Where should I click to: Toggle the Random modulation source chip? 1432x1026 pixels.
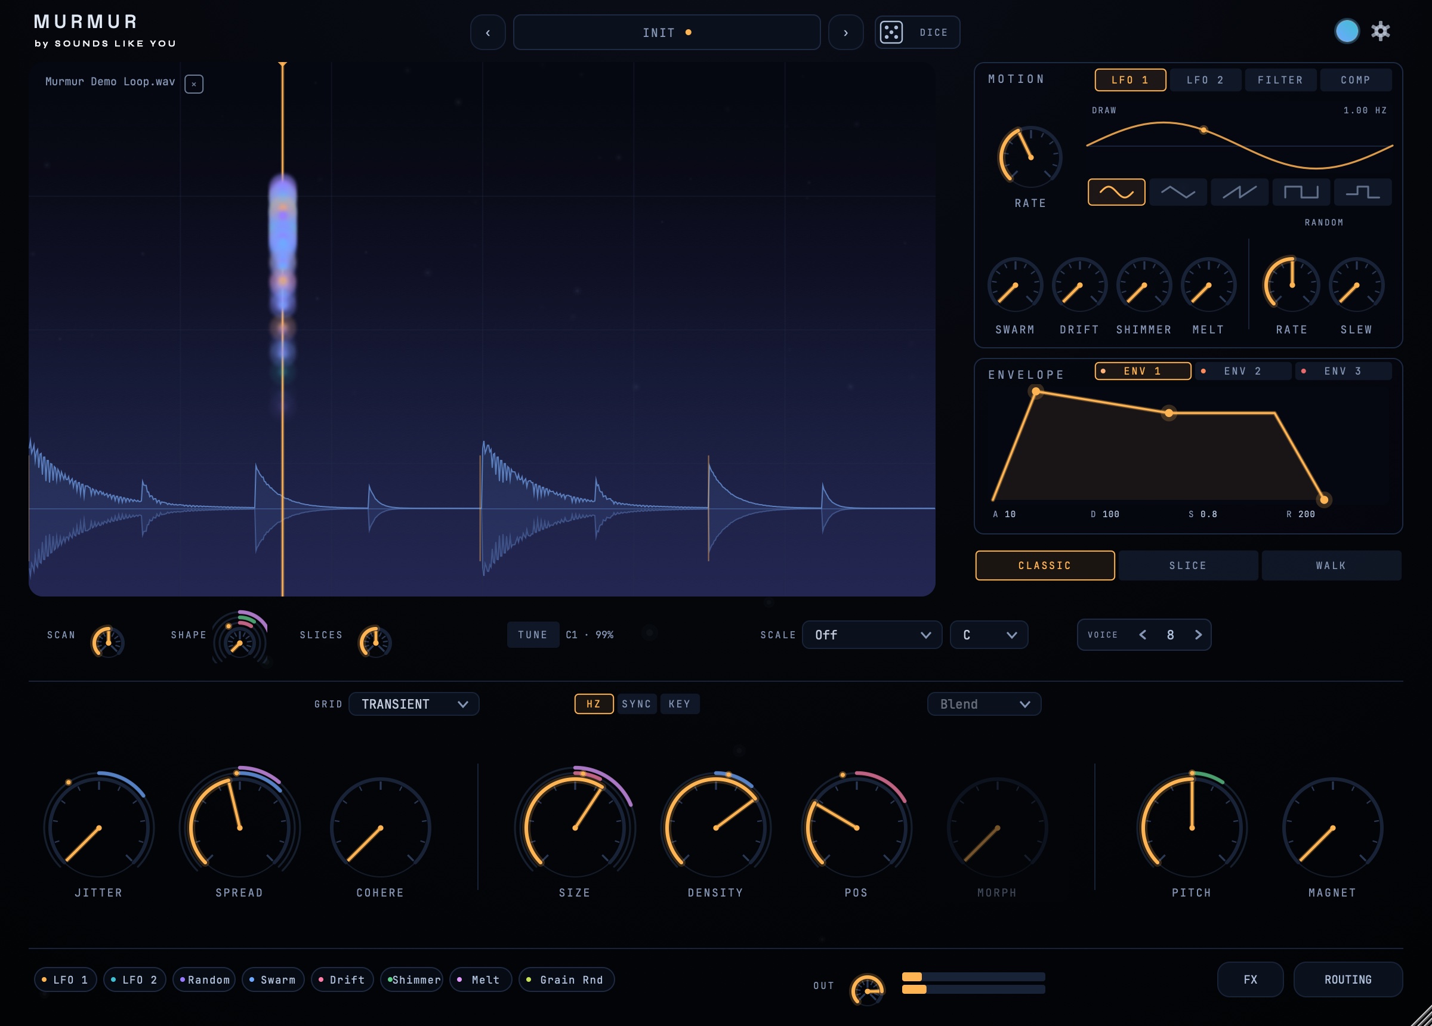(204, 979)
